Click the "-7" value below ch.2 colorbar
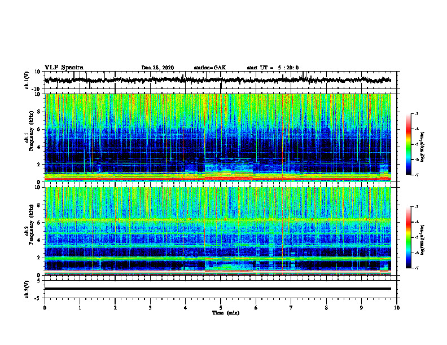This screenshot has height=345, width=447. tap(416, 268)
